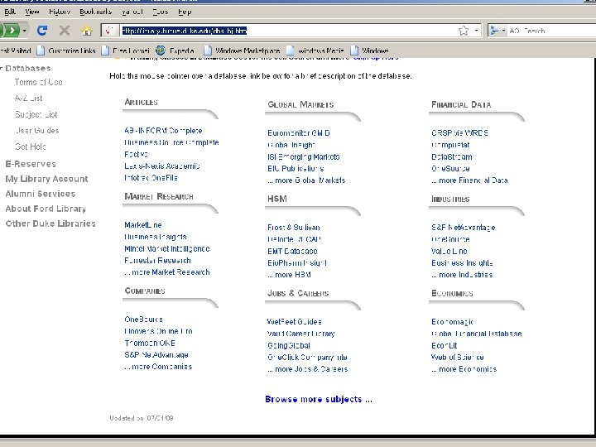This screenshot has height=447, width=596.
Task: Open Infotrac OneFile link
Action: click(x=151, y=177)
